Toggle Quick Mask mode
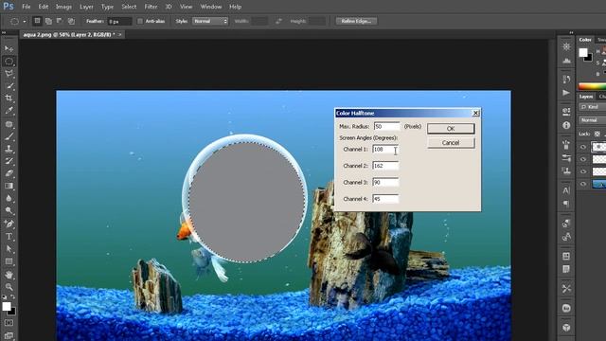The height and width of the screenshot is (341, 606). (9, 323)
